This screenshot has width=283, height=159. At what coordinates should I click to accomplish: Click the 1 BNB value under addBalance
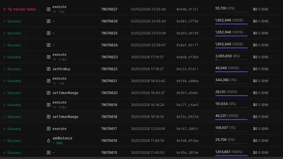pos(57,143)
